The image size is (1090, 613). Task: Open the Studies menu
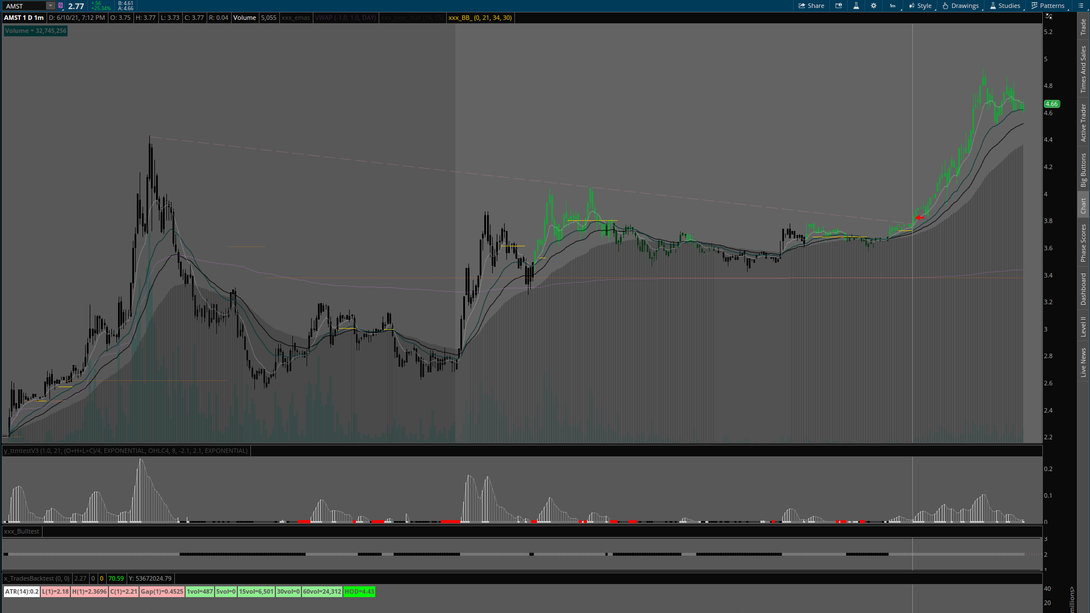click(1005, 6)
